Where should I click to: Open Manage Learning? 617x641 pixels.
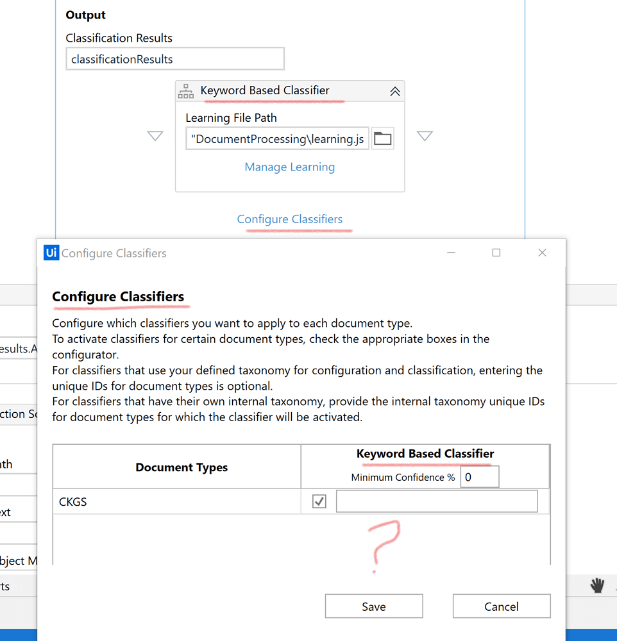[x=289, y=167]
